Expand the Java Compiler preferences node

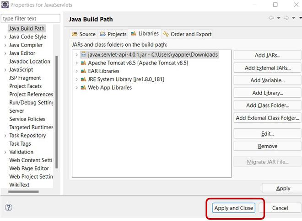pyautogui.click(x=5, y=45)
